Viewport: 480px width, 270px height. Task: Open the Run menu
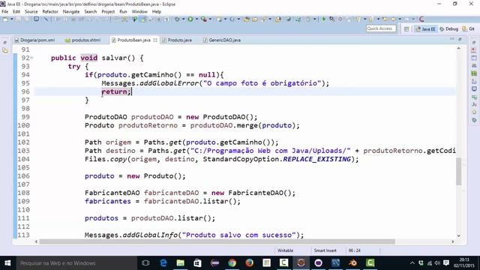pos(123,12)
